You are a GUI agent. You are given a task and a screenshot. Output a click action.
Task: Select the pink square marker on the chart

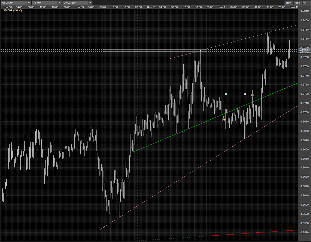(245, 94)
